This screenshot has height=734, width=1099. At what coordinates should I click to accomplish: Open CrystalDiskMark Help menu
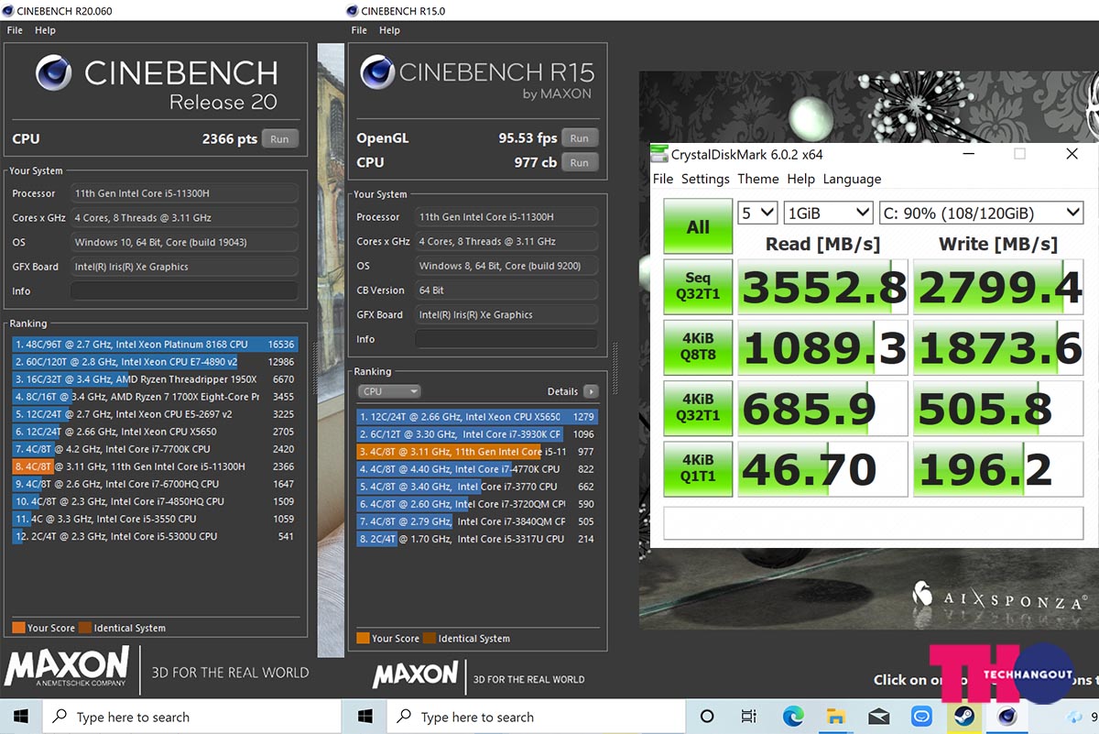[x=800, y=179]
